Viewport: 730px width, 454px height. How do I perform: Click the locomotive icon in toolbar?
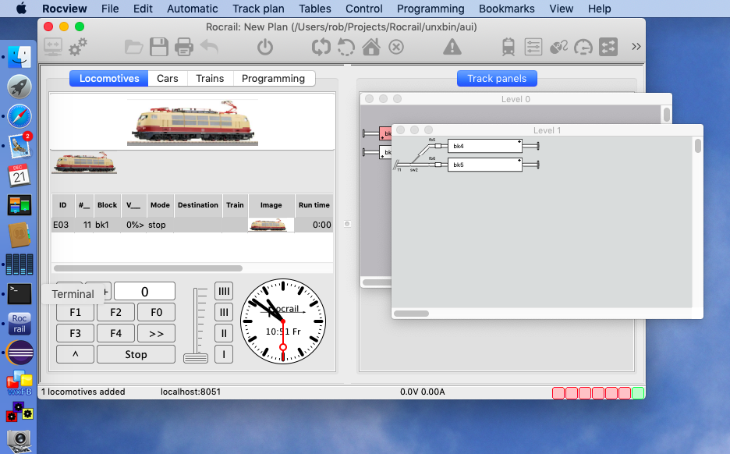coord(509,48)
